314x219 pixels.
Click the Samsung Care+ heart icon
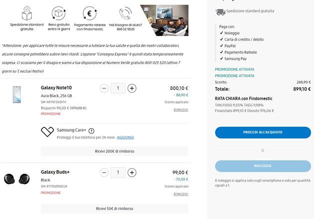coord(47,132)
